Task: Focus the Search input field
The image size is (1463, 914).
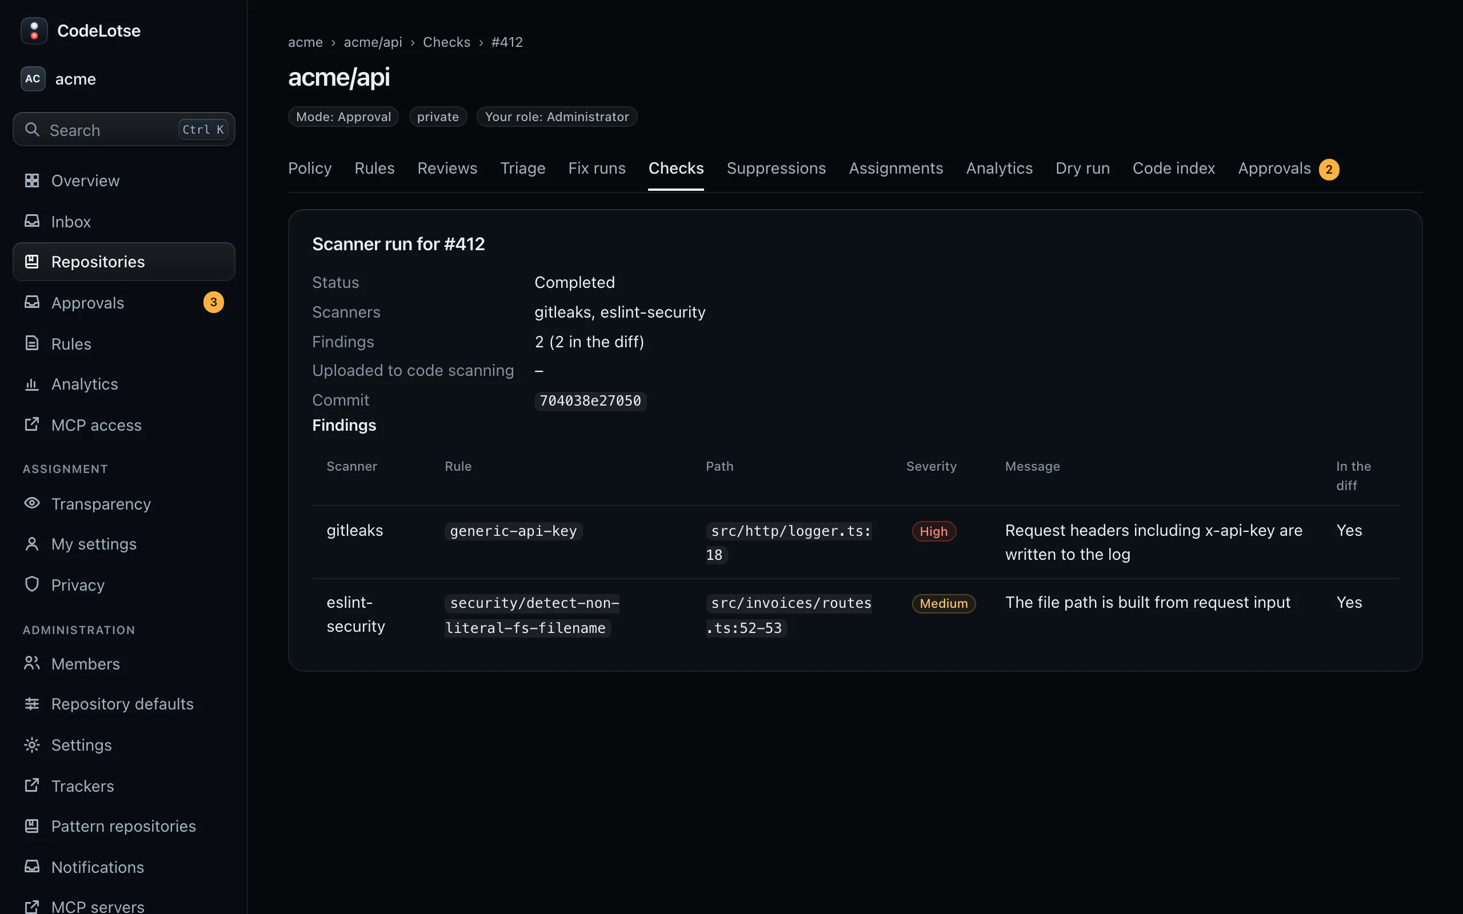Action: 124,129
